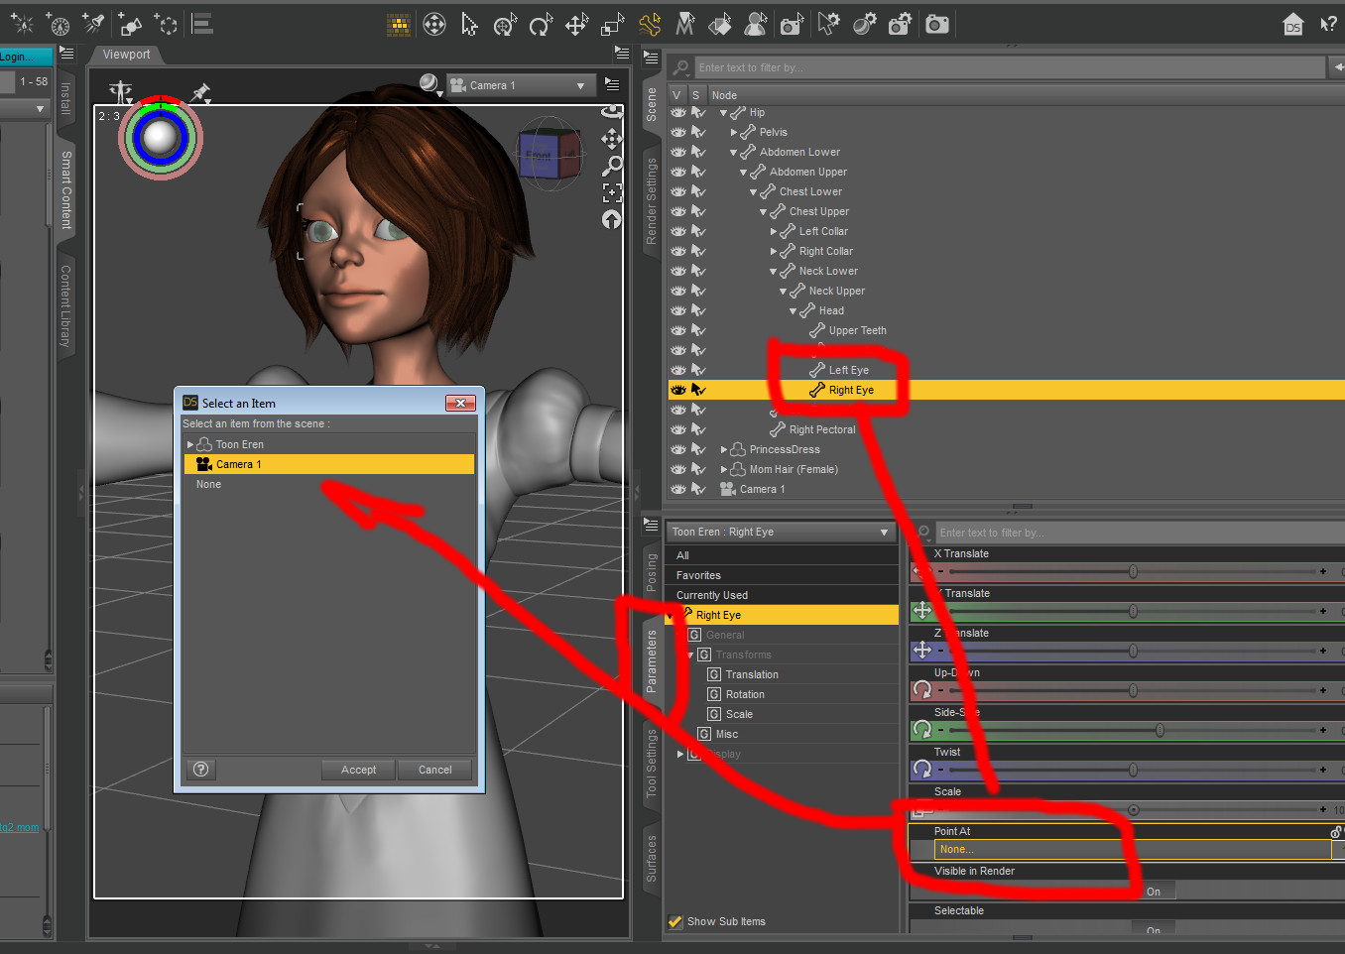Hide PrincessDress using its eye icon
Screen dimensions: 1345x954
pos(678,449)
